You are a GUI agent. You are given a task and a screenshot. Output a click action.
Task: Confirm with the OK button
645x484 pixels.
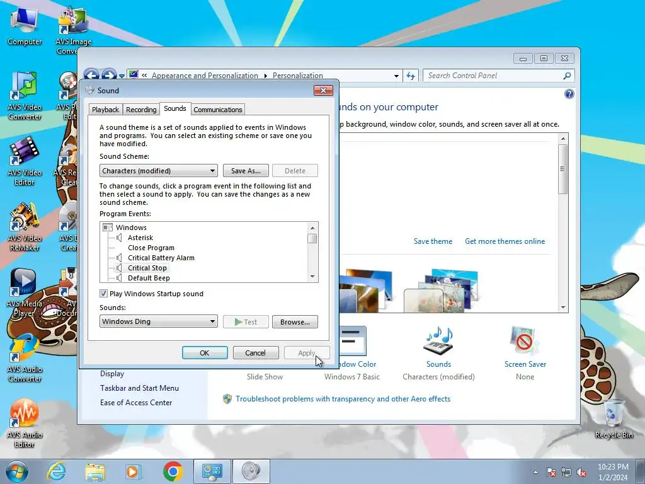click(x=205, y=353)
